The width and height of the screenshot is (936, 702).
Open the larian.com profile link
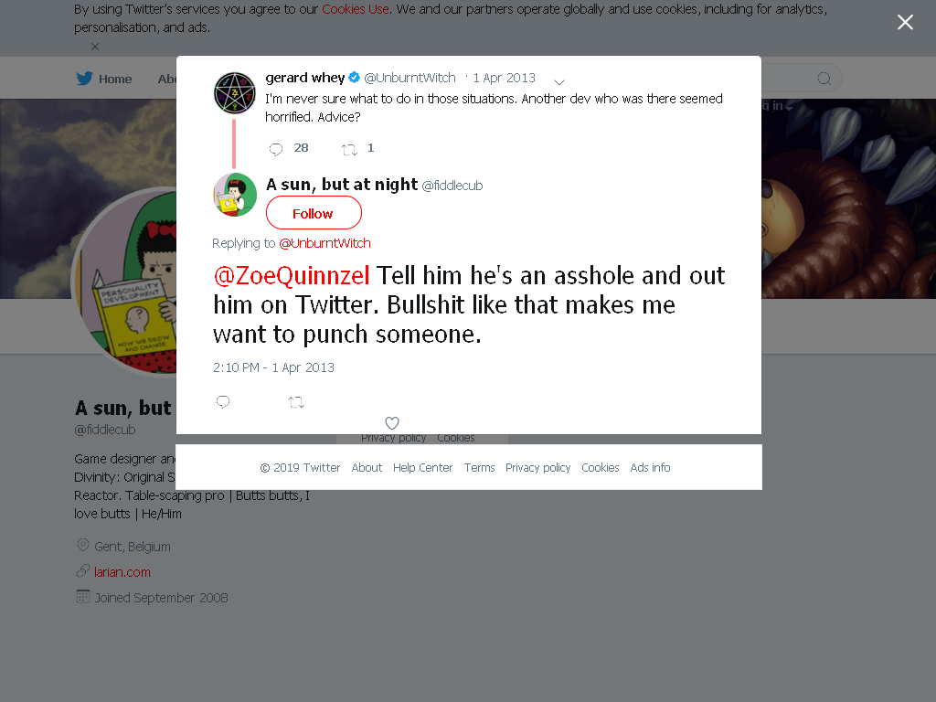(122, 572)
